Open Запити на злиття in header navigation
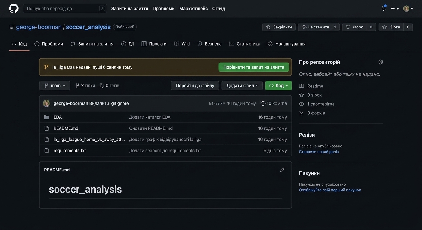 coord(130,8)
